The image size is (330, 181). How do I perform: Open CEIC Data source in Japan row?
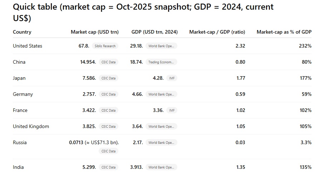(108, 78)
